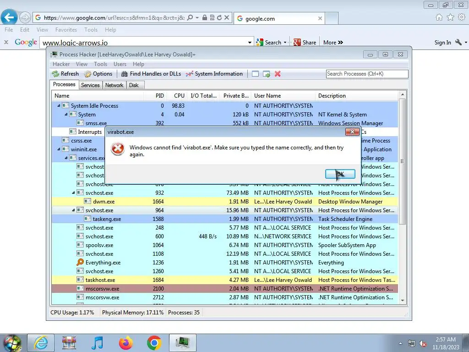Click the Google toolbar wrench icon
Image resolution: width=469 pixels, height=352 pixels.
pyautogui.click(x=458, y=42)
